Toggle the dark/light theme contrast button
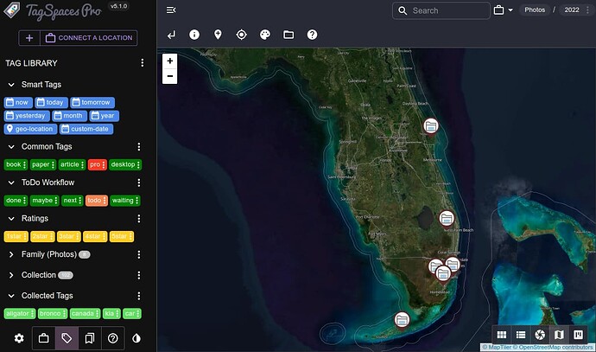596x352 pixels. 136,338
